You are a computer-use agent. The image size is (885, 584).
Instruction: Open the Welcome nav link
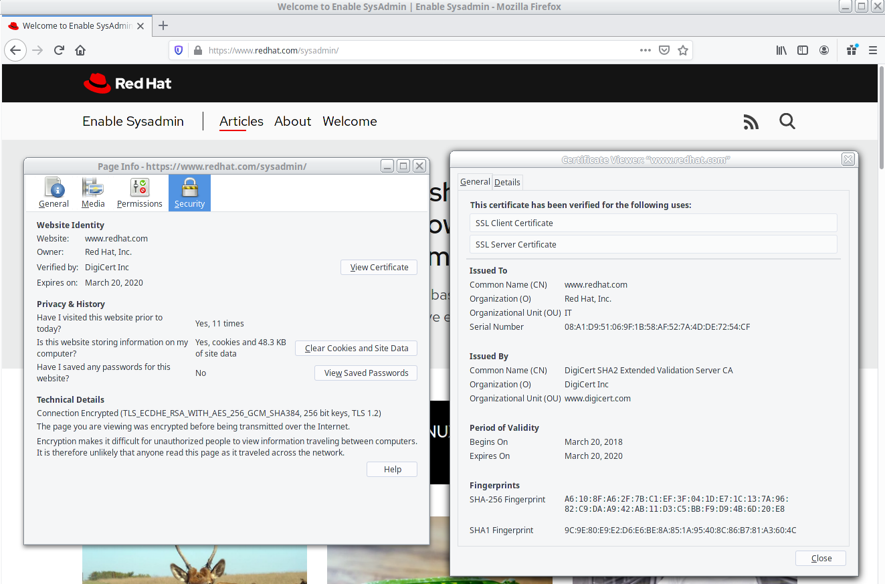tap(350, 121)
